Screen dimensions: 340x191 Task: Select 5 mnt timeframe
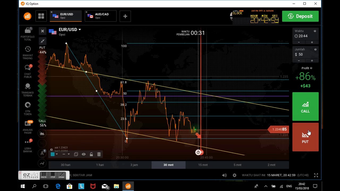pyautogui.click(x=237, y=165)
